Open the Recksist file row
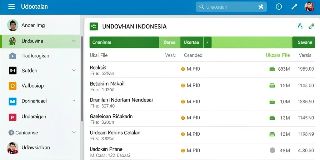Screen dimensions: 320x160 coord(202,70)
